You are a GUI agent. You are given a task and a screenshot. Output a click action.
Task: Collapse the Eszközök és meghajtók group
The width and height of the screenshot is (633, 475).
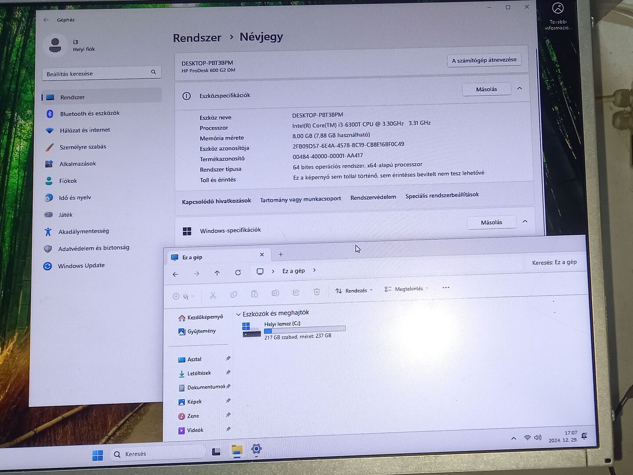click(239, 314)
